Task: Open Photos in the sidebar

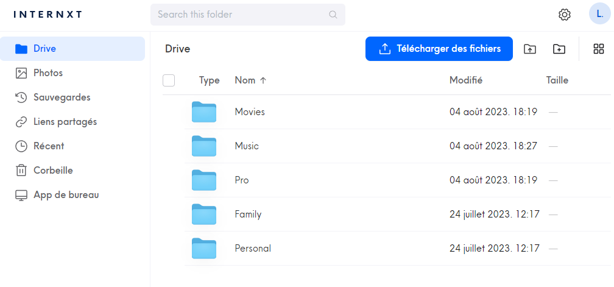Action: [x=48, y=73]
